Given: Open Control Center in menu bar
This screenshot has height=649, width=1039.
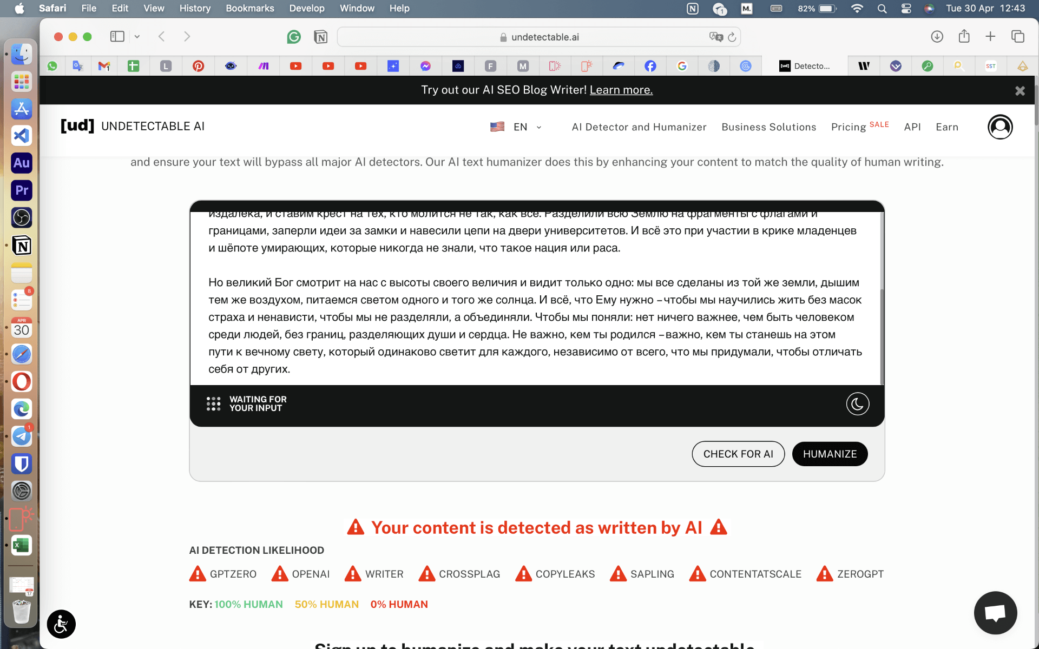Looking at the screenshot, I should 906,9.
